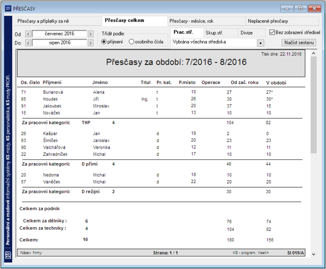Switch to the Přesčasy celkem tab
Viewport: 326px width, 269px height.
134,21
